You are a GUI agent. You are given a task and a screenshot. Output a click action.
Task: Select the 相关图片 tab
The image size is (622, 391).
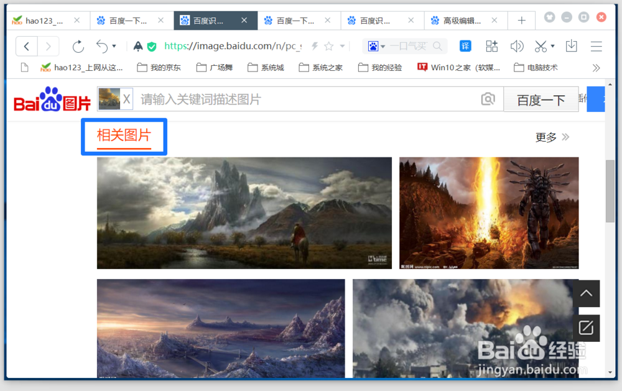(x=124, y=136)
